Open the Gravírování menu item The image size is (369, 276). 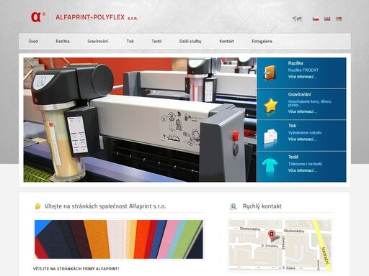98,41
